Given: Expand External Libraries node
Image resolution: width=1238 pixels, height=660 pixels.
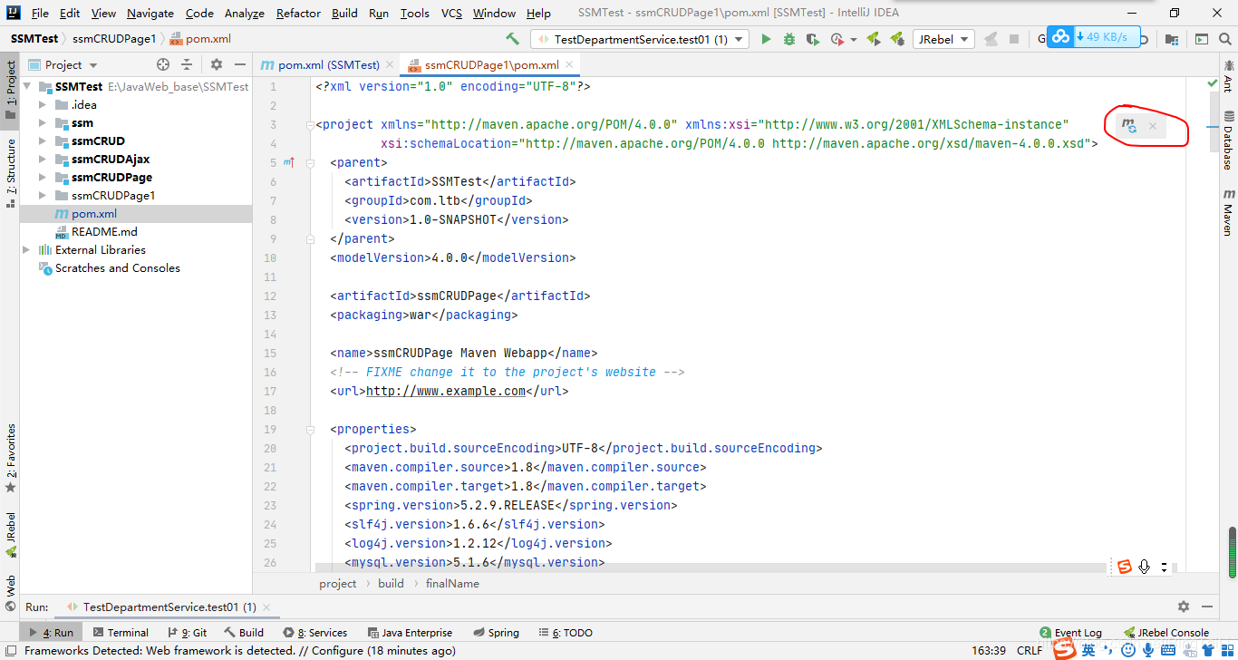Looking at the screenshot, I should pos(28,249).
